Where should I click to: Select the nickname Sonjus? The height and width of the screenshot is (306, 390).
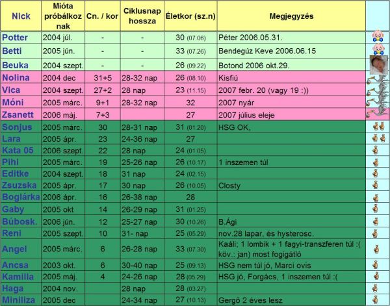(x=18, y=125)
